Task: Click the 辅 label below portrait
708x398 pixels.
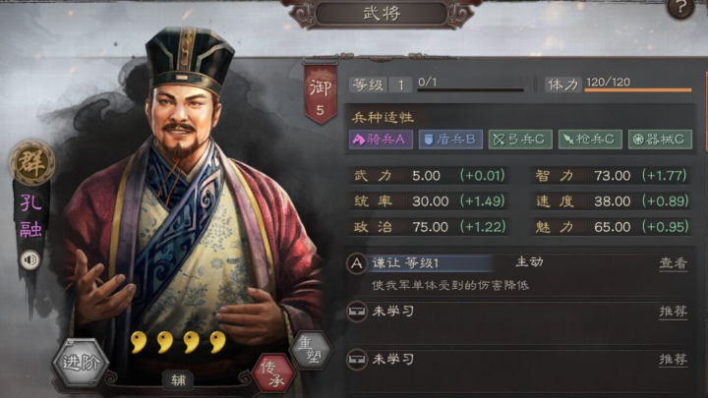Action: 178,380
